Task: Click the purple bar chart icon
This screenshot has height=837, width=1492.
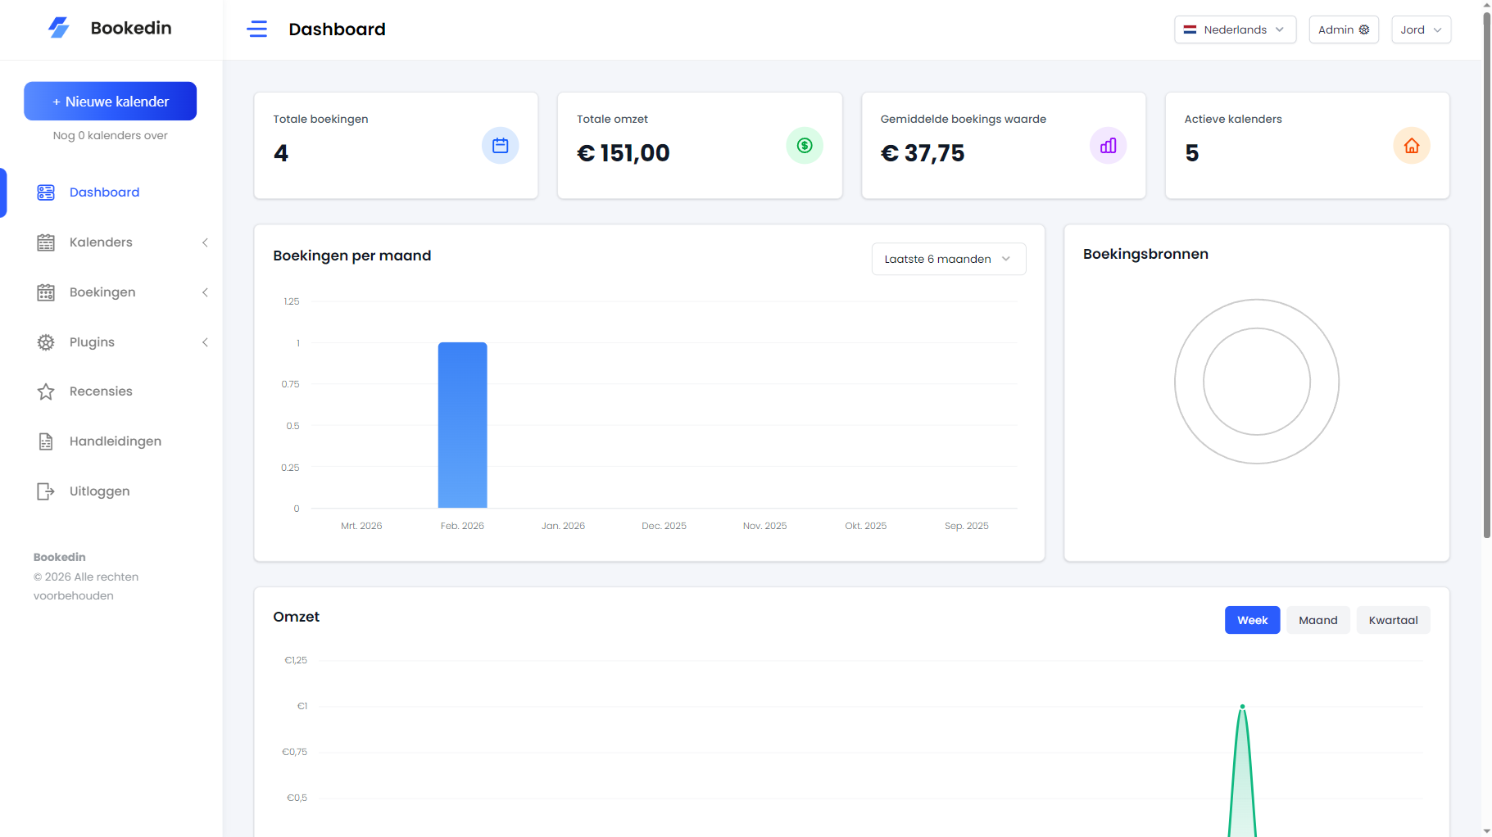Action: 1108,146
